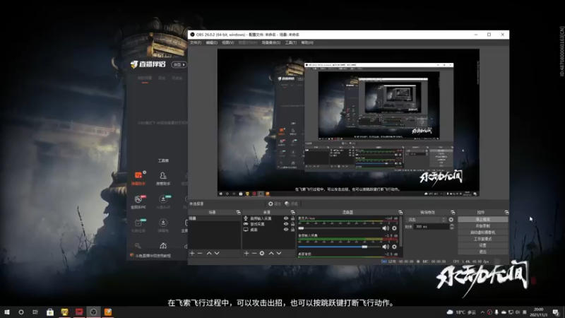This screenshot has width=565, height=318.
Task: Toggle lock on 游戏采集 source
Action: tap(292, 224)
